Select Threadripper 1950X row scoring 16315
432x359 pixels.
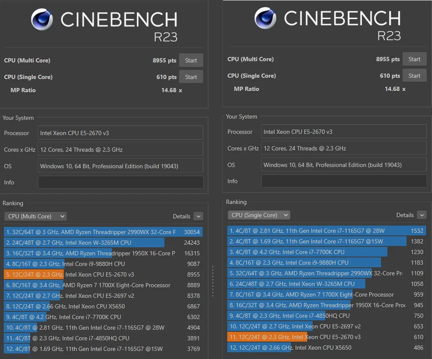[x=103, y=253]
